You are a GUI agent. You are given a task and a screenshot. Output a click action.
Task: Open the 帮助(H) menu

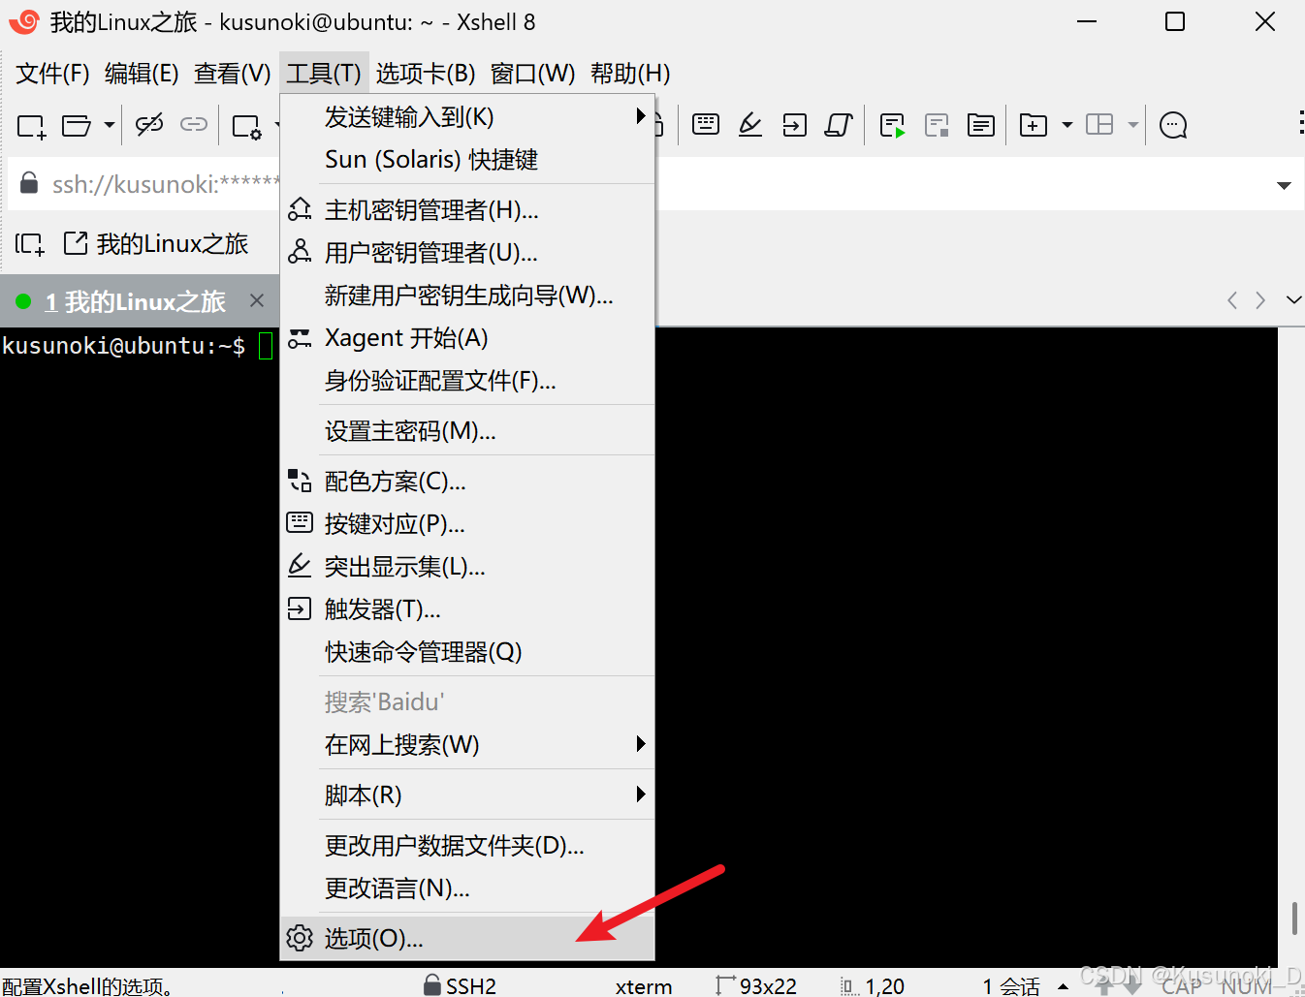point(630,74)
